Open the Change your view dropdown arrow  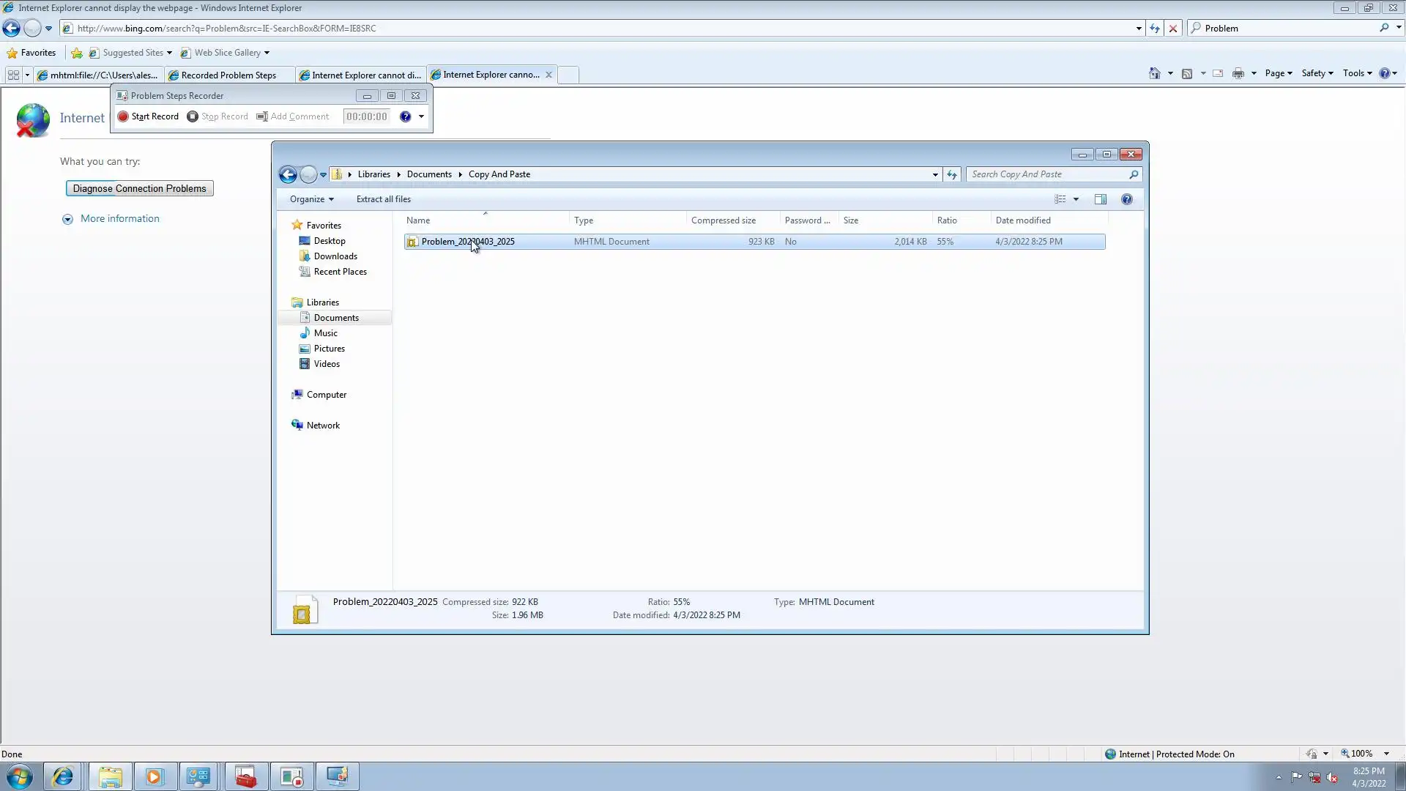pyautogui.click(x=1076, y=199)
